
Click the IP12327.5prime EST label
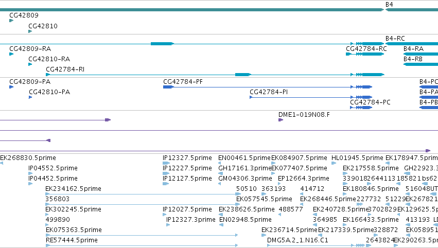pos(187,158)
